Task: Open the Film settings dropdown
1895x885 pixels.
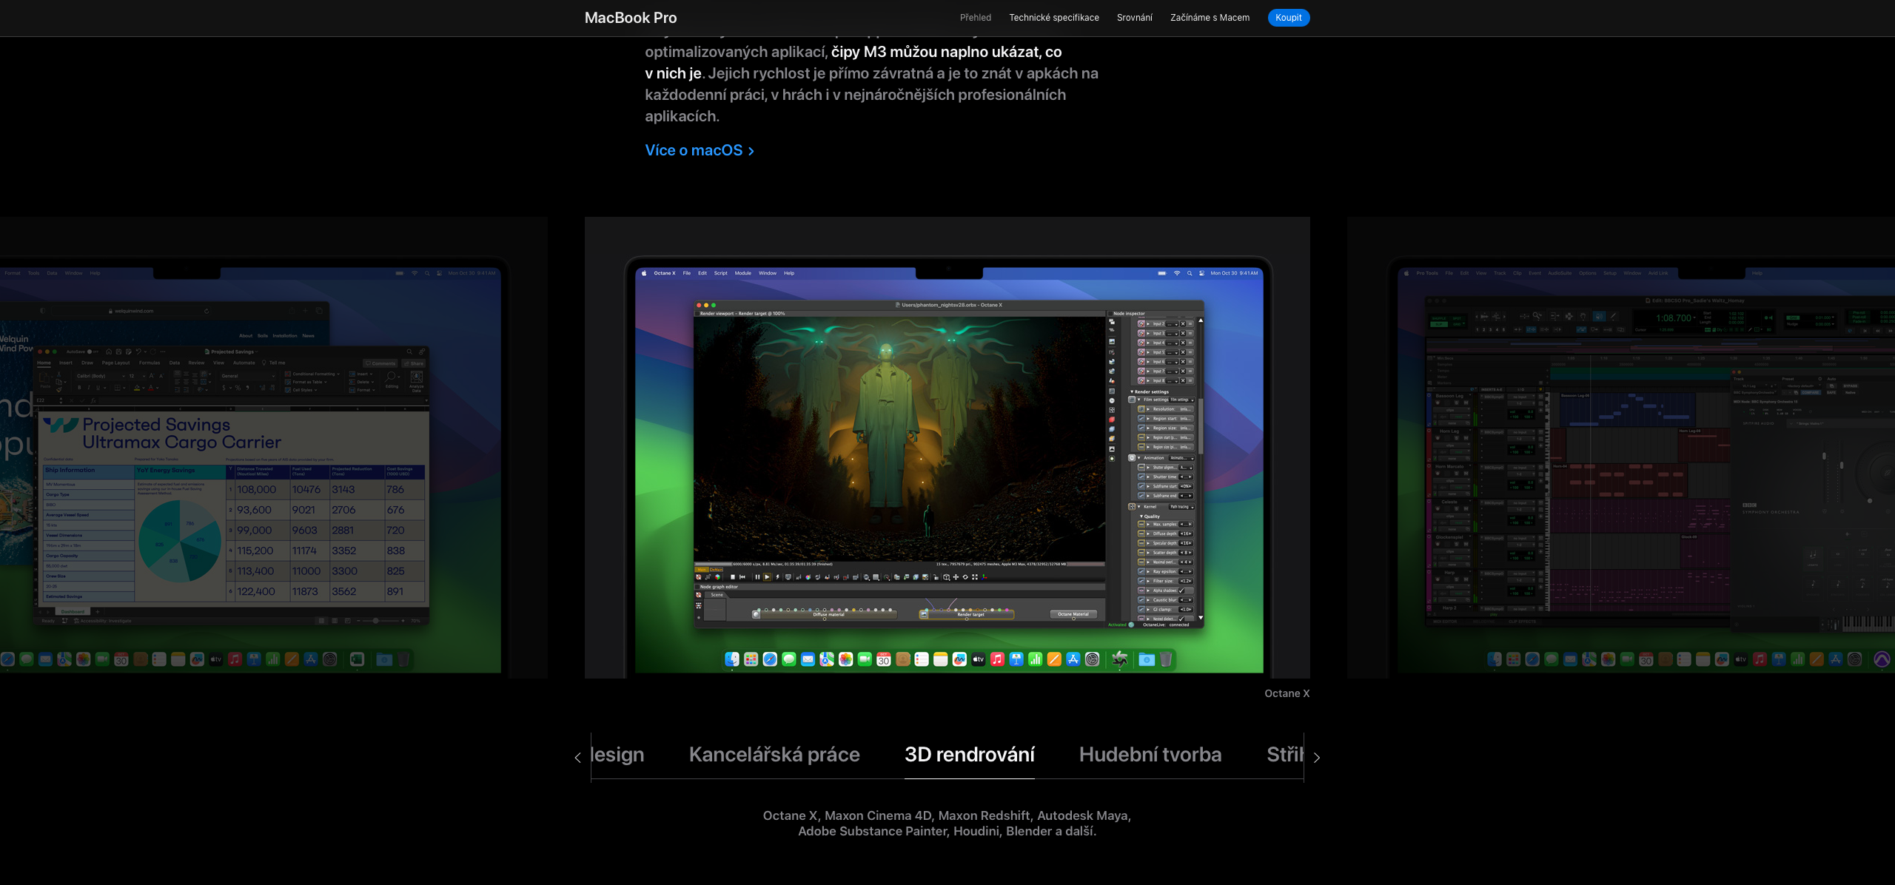Action: [1181, 400]
